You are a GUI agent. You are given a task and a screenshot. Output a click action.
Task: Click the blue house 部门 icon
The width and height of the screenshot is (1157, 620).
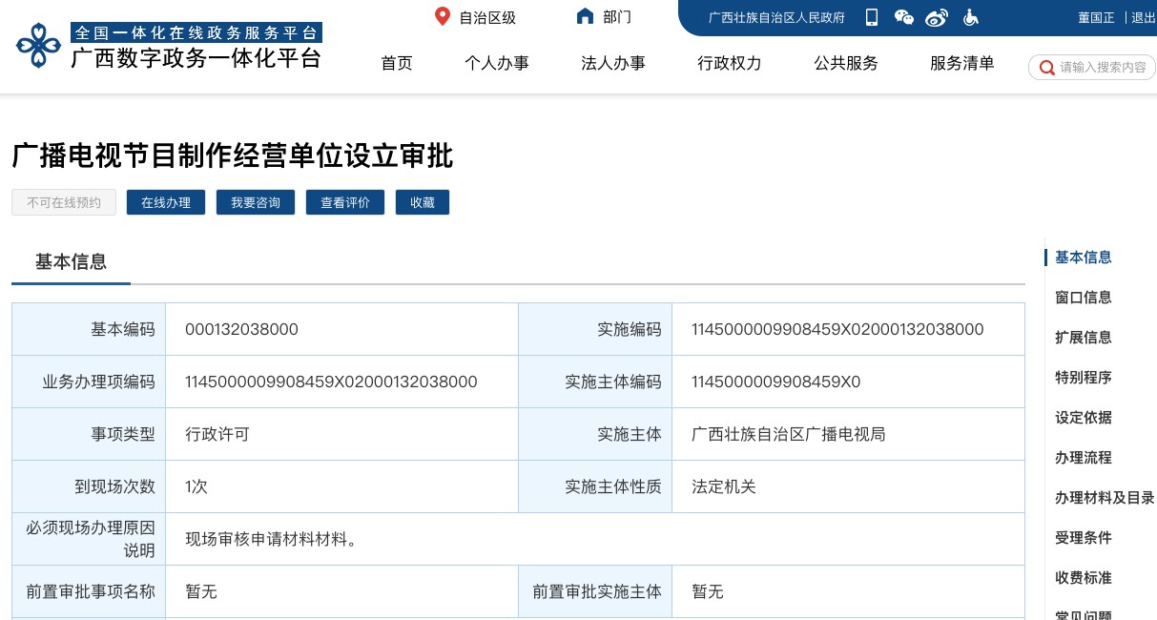[585, 16]
